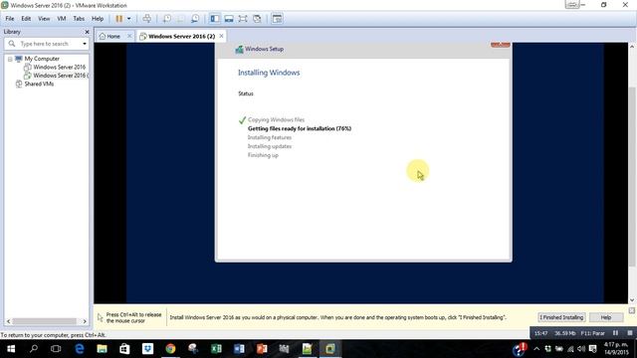Stop the screen recorder overlay
Viewport: 637px width, 358px height.
point(630,333)
